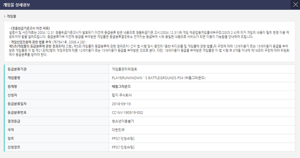Image resolution: width=300 pixels, height=158 pixels.
Task: Select the 배틀그라운드 original title value
Action: [121, 87]
